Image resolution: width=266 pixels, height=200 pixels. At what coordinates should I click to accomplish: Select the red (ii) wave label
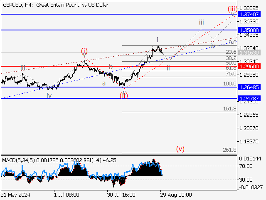tap(124, 96)
